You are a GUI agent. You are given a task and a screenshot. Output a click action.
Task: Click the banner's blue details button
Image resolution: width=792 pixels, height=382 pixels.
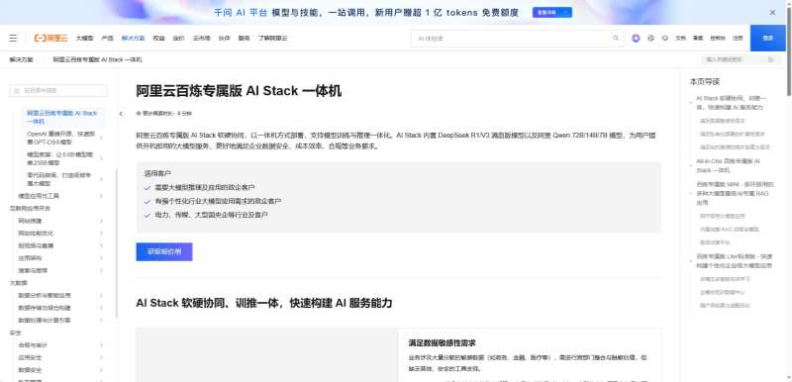(552, 13)
